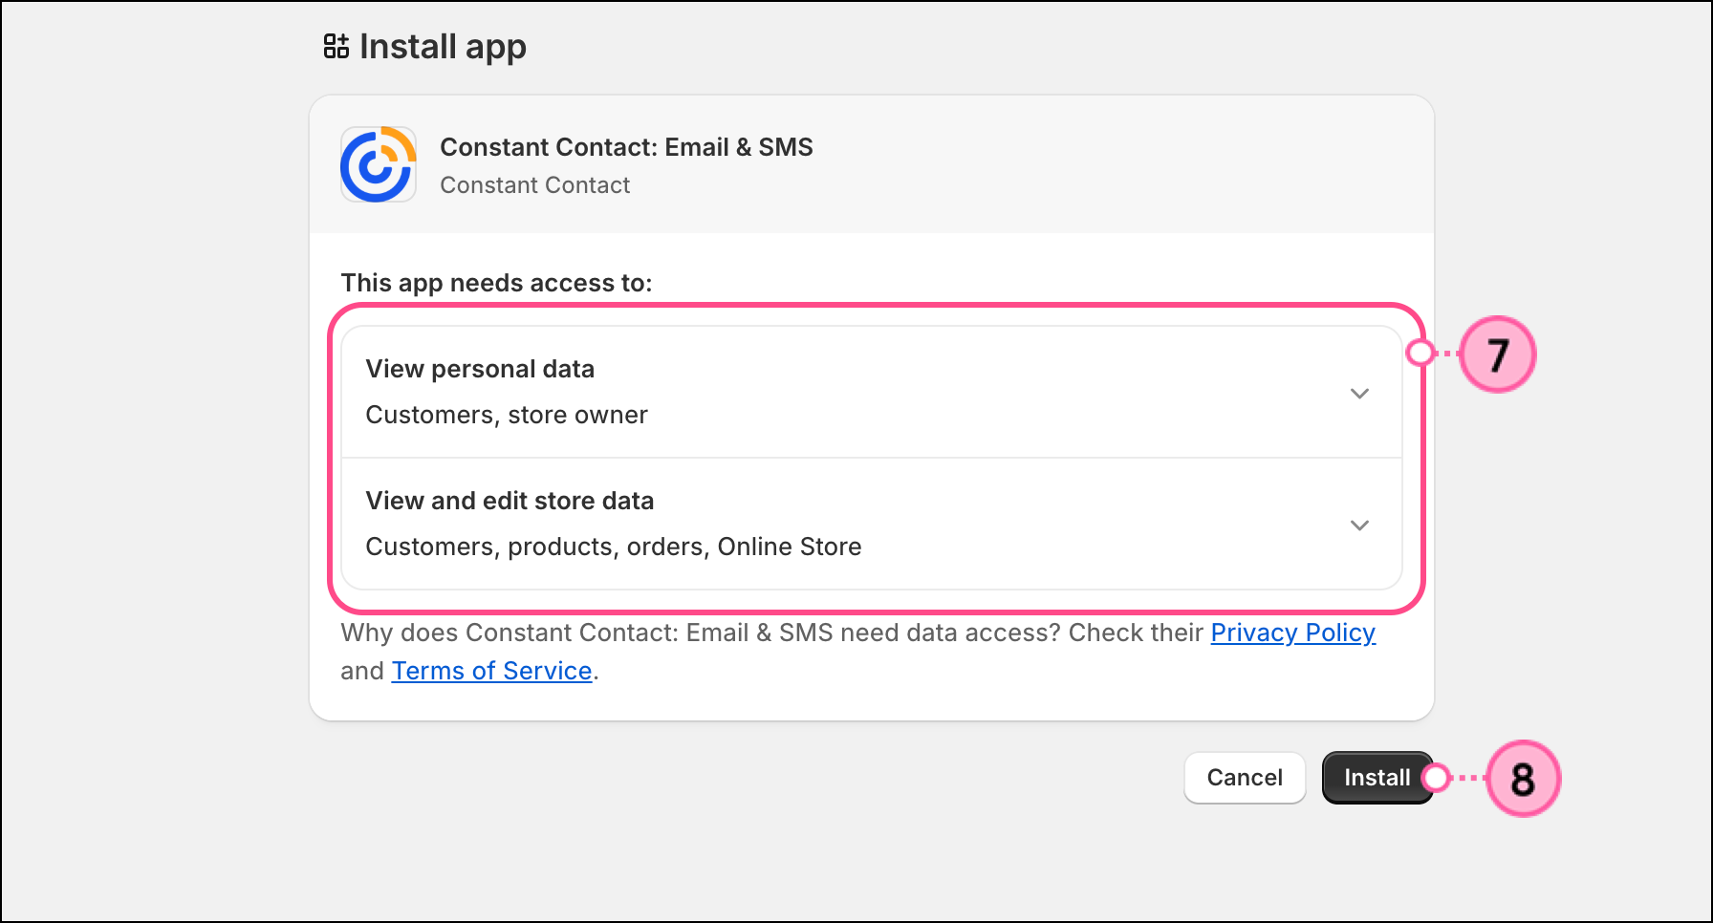This screenshot has height=923, width=1713.
Task: Click the Constant Contact app logo
Action: point(379,164)
